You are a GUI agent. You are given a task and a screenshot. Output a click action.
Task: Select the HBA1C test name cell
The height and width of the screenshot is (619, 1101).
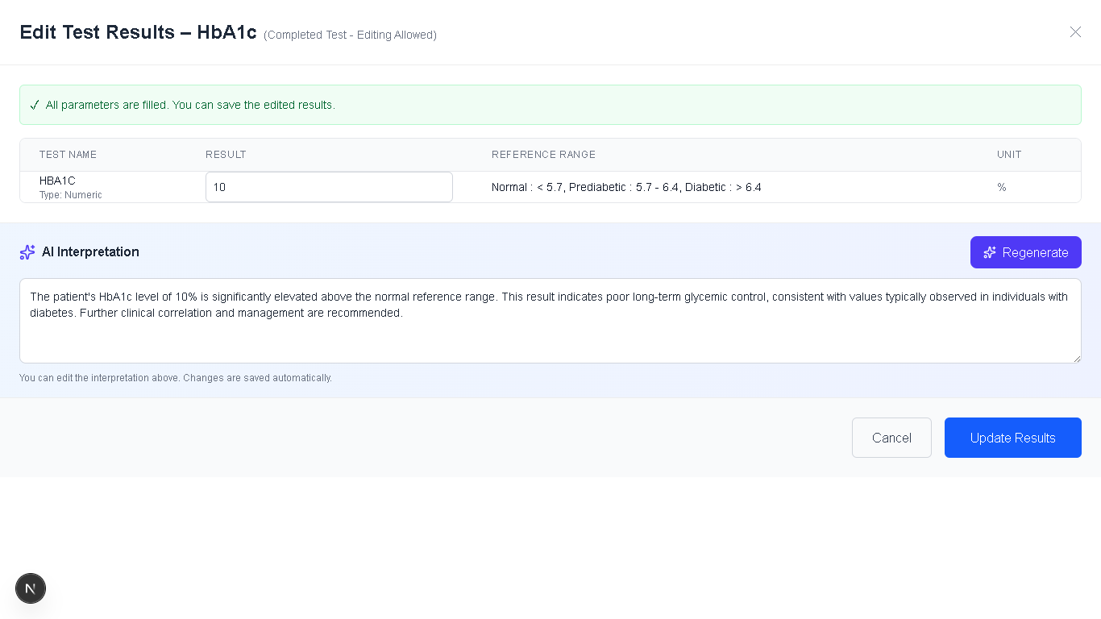click(x=57, y=181)
